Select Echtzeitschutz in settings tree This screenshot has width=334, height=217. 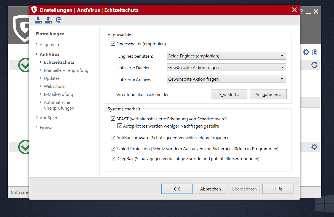(x=59, y=62)
